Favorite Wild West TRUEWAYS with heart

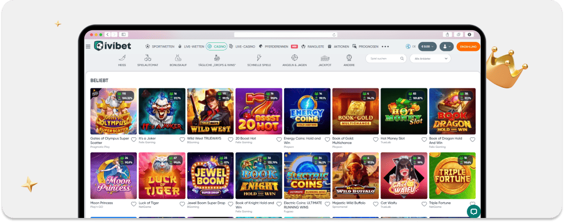[x=230, y=139]
